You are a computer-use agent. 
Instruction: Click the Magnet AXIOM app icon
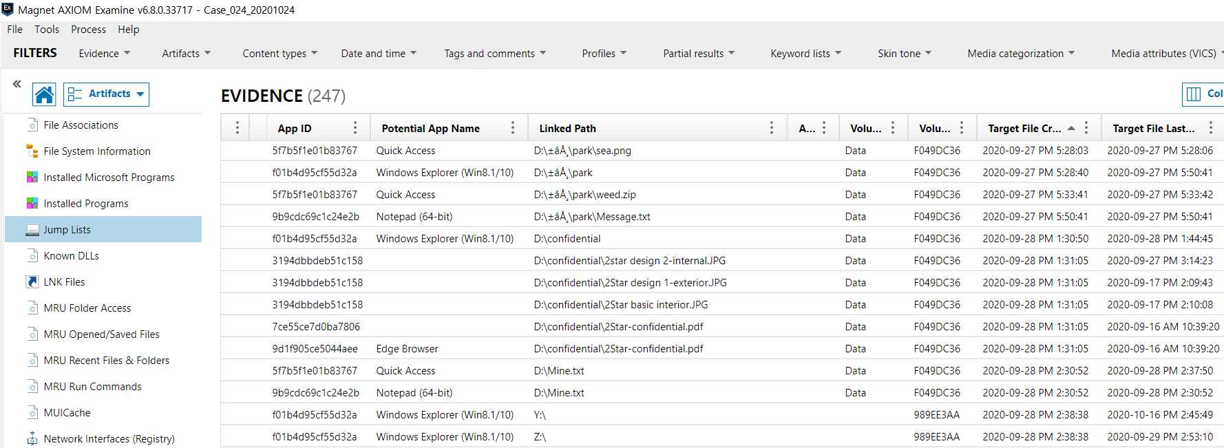click(x=8, y=10)
